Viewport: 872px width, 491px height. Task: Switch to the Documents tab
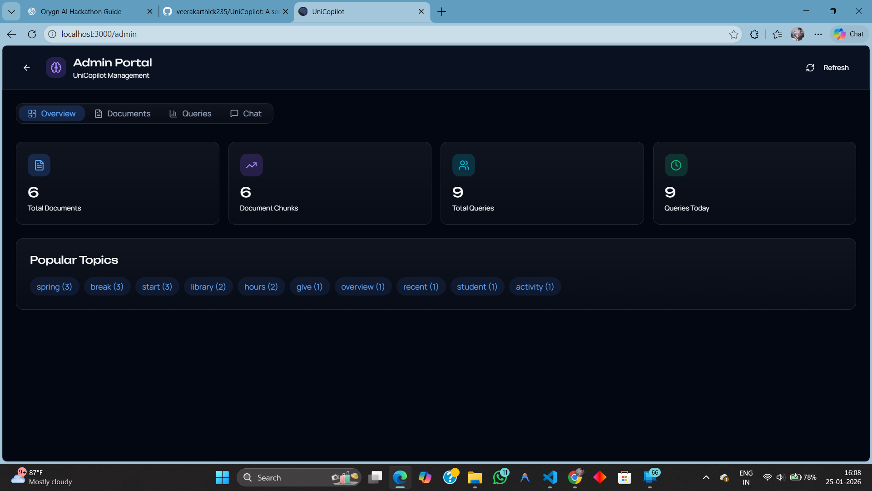122,114
